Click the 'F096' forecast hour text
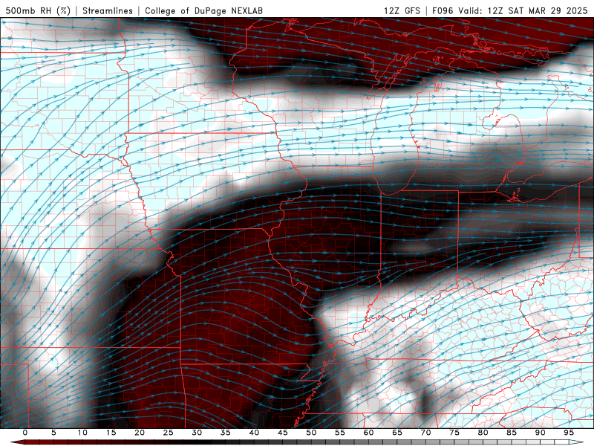The width and height of the screenshot is (594, 446). 443,10
